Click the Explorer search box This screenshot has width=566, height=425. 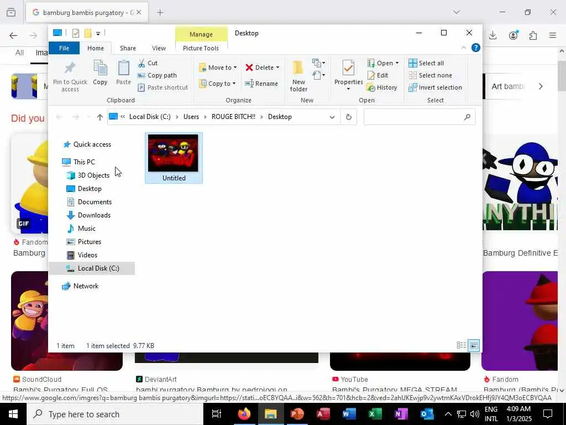click(419, 117)
